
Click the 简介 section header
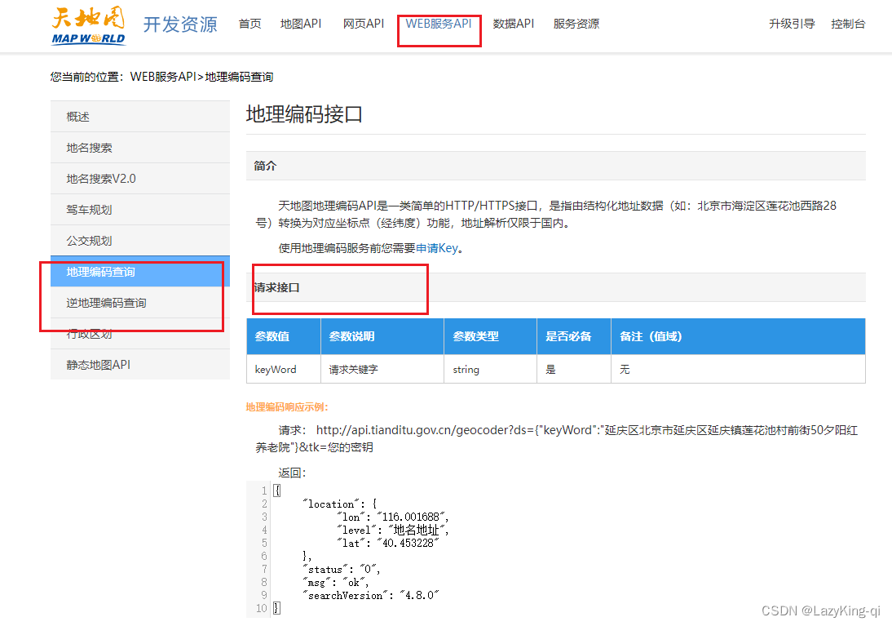pyautogui.click(x=556, y=166)
